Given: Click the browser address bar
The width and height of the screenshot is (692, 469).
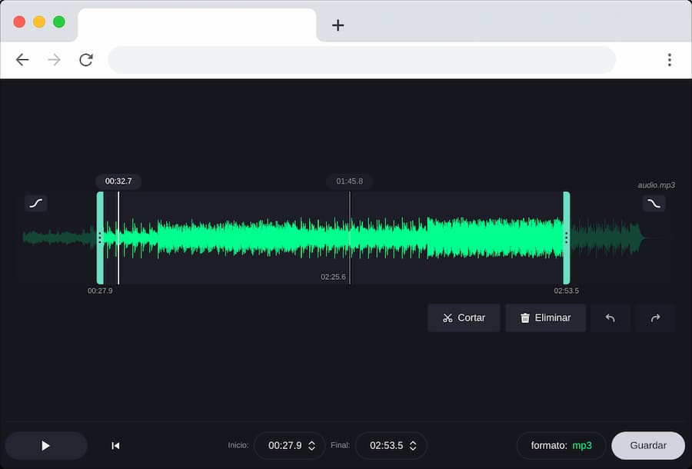Looking at the screenshot, I should coord(362,59).
